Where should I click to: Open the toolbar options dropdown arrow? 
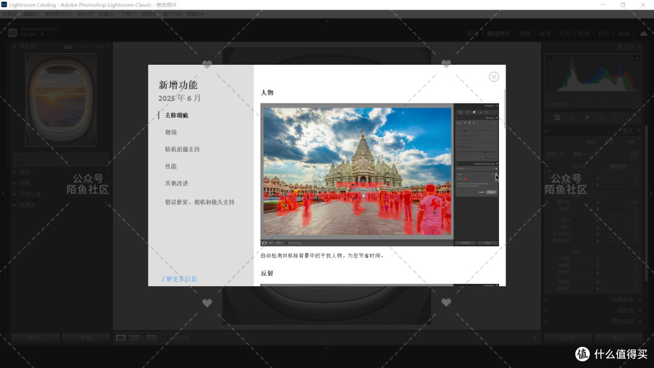tap(535, 338)
